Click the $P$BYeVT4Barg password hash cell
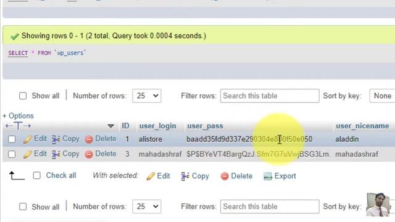The width and height of the screenshot is (395, 222). [258, 154]
